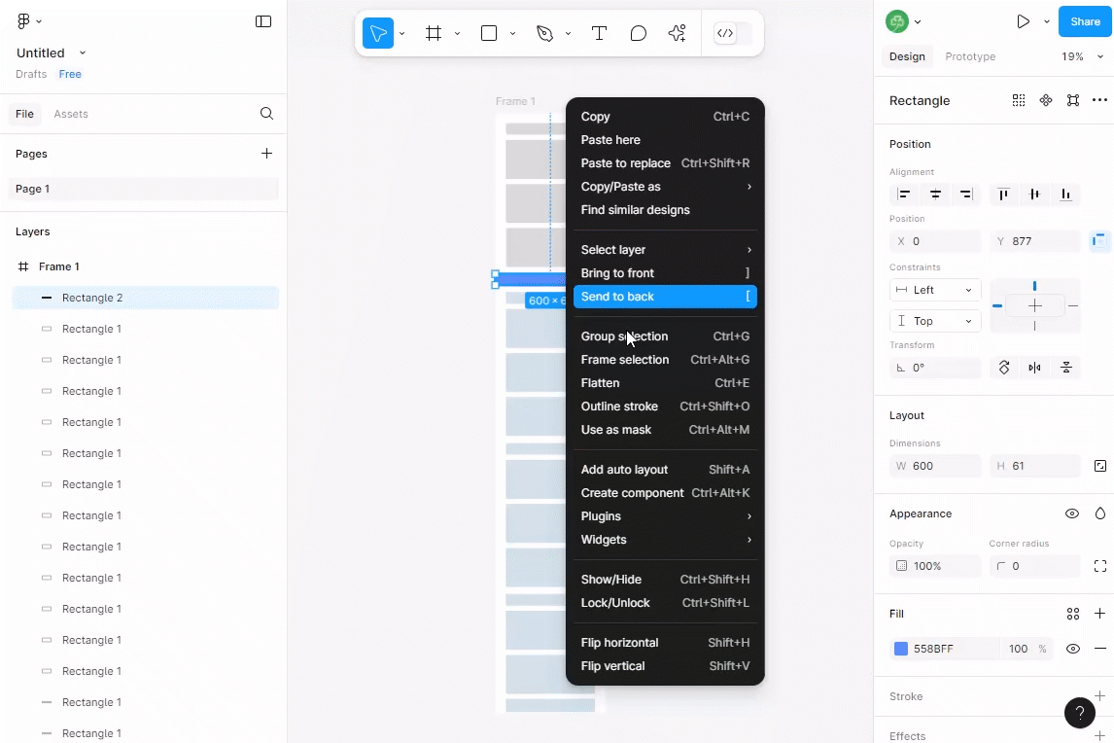Viewport: 1114px width, 743px height.
Task: Choose Send to back in context menu
Action: pyautogui.click(x=665, y=297)
